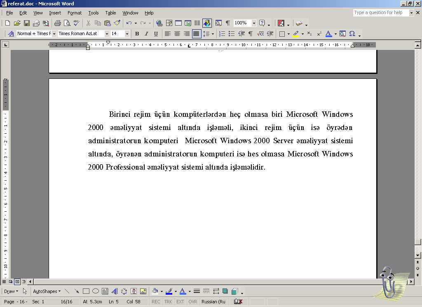Open the Draw menu
Viewport: 422px width, 307px height.
pyautogui.click(x=11, y=291)
